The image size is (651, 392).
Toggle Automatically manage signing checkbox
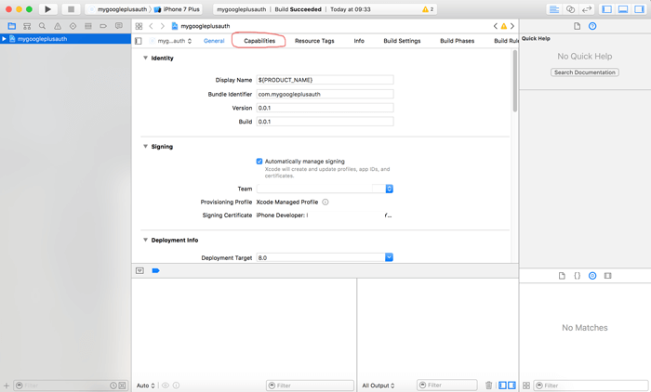[259, 162]
